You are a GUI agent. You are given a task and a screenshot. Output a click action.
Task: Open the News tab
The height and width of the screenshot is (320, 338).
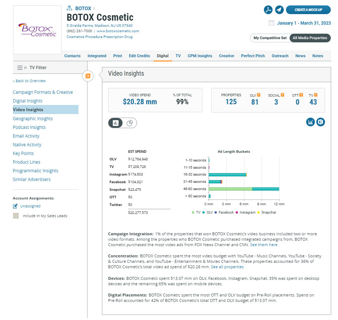tap(300, 56)
